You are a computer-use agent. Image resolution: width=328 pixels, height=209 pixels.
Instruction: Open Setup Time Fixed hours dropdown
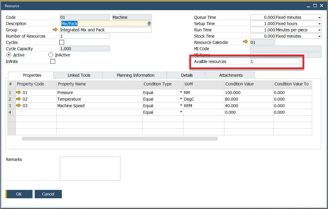319,24
